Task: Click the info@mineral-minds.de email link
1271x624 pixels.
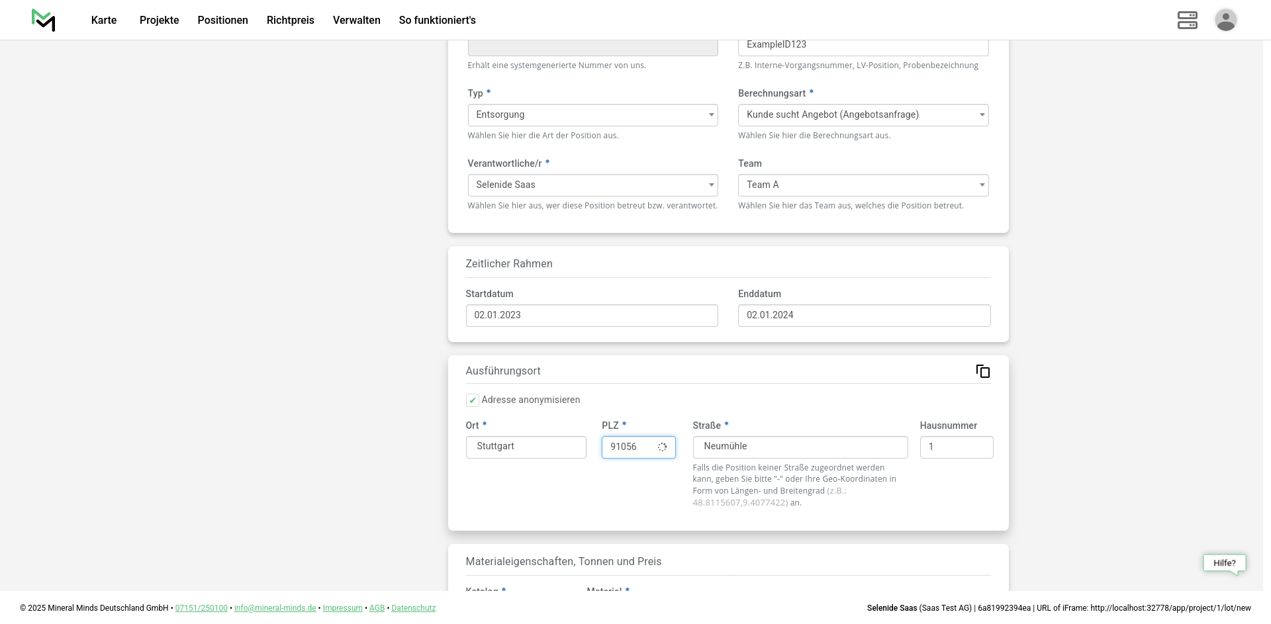Action: click(275, 608)
